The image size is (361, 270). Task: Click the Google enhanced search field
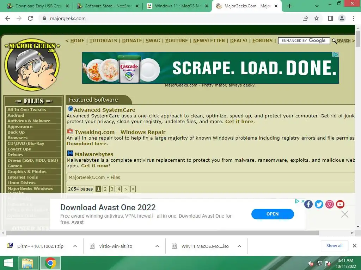click(304, 41)
